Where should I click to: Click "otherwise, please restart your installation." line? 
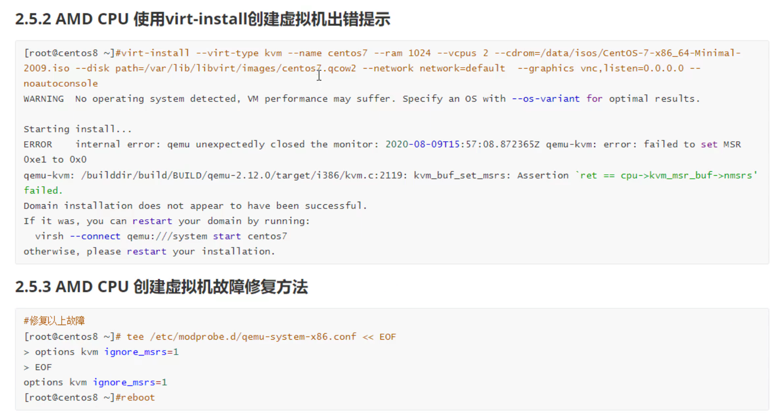pos(149,252)
